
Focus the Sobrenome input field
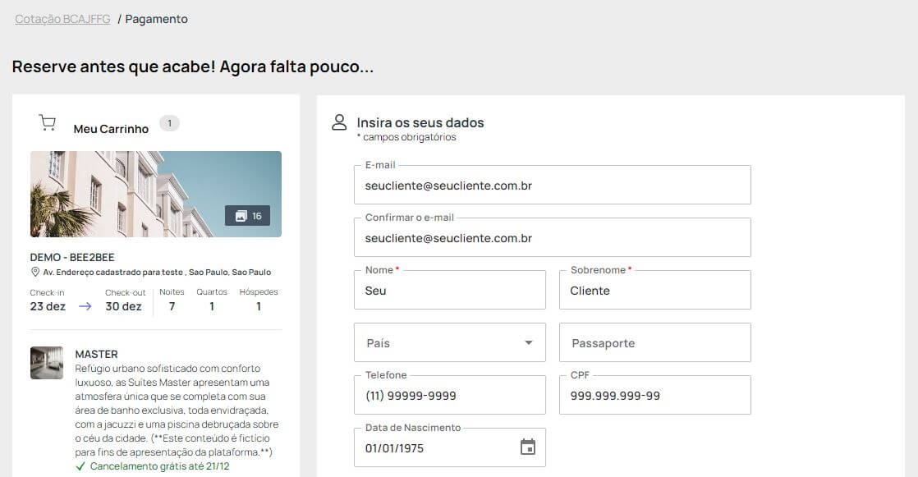click(654, 291)
